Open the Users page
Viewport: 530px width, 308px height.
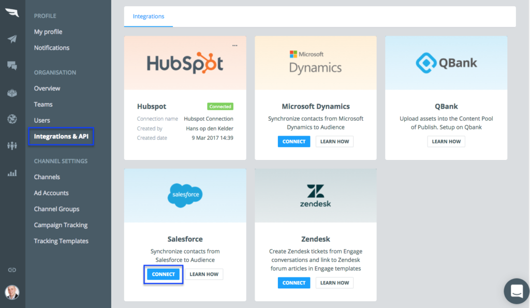pyautogui.click(x=42, y=121)
